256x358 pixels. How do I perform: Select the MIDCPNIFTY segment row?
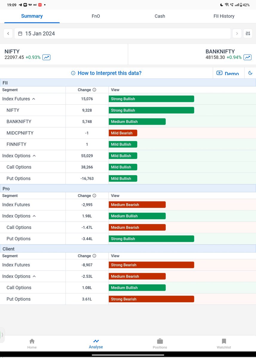pyautogui.click(x=128, y=133)
